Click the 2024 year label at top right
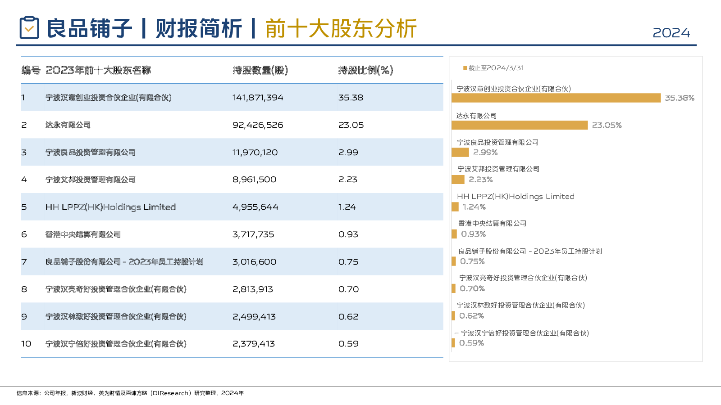Image resolution: width=721 pixels, height=405 pixels. click(x=671, y=33)
